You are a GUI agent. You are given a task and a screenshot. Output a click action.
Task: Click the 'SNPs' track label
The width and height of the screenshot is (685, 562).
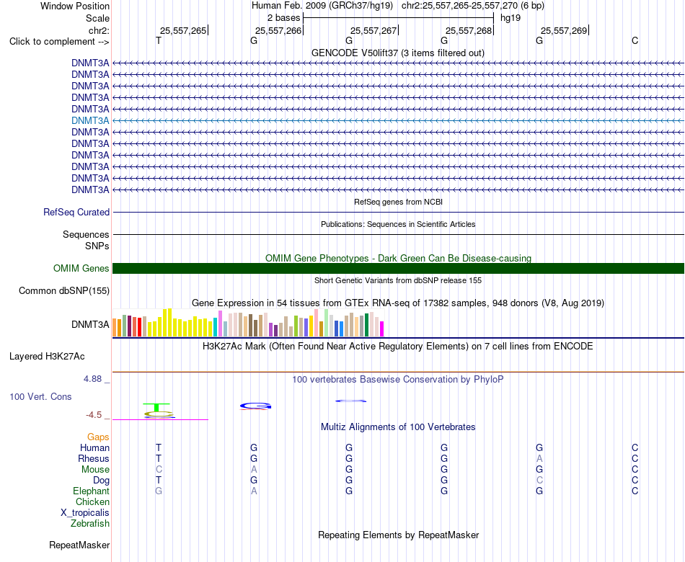point(97,246)
